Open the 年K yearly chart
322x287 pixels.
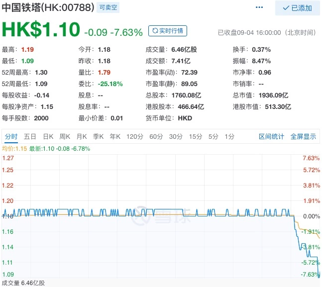click(x=115, y=137)
